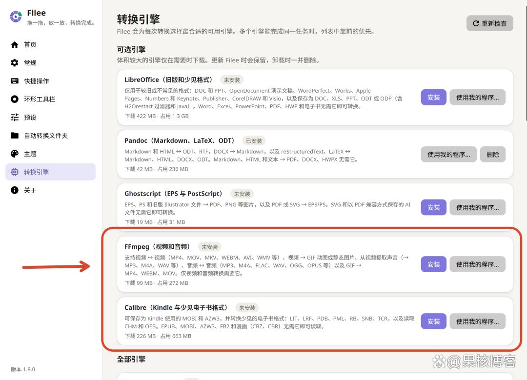
Task: Click 使用我的程序 for FFmpeg
Action: click(x=477, y=264)
